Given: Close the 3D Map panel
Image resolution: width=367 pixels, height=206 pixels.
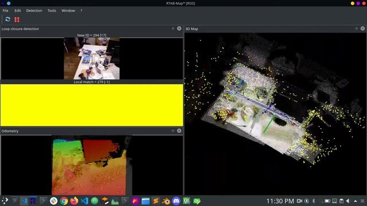Looking at the screenshot, I should point(362,29).
